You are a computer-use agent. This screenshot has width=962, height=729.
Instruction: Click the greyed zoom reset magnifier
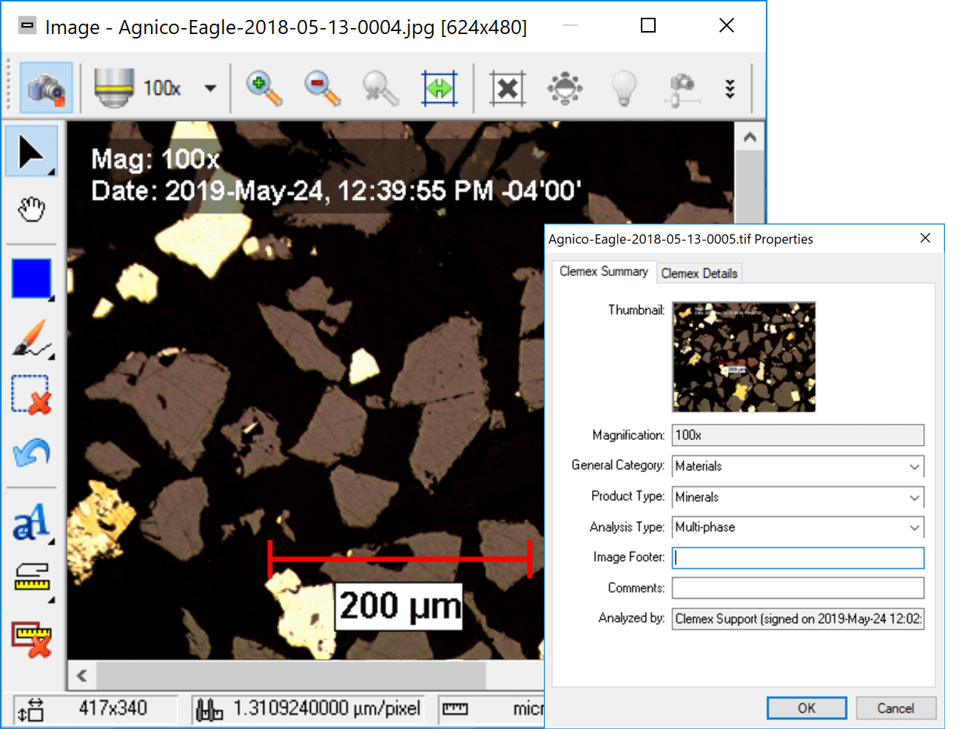click(380, 89)
